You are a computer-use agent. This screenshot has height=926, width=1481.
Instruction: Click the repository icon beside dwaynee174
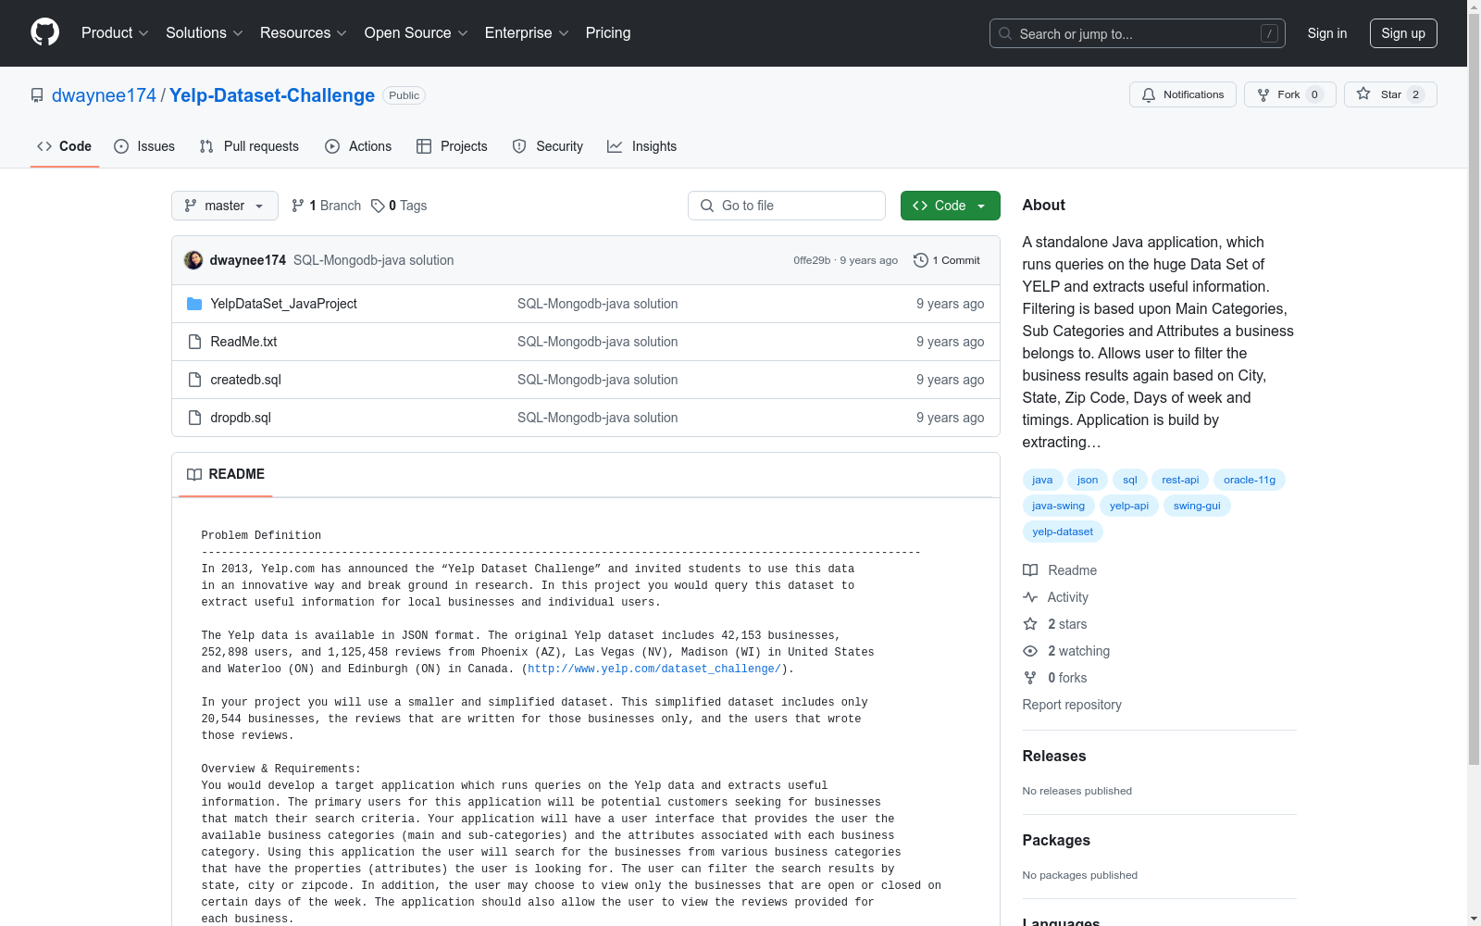[37, 95]
